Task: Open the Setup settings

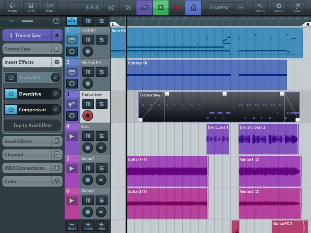Action: (279, 7)
